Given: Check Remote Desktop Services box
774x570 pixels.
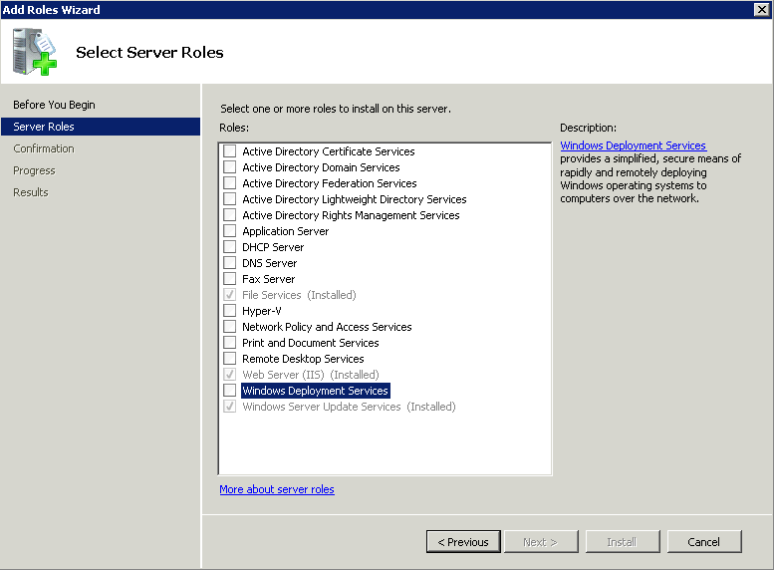Looking at the screenshot, I should (229, 359).
